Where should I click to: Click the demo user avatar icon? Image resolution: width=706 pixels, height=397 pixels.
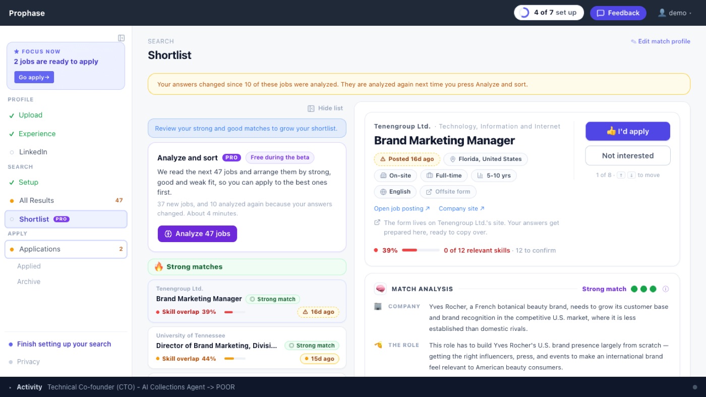(662, 13)
